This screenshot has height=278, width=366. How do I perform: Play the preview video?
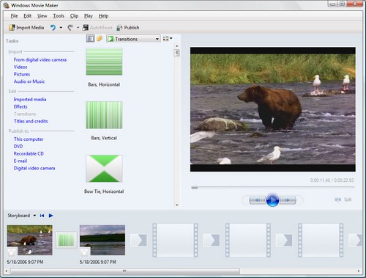tap(272, 200)
